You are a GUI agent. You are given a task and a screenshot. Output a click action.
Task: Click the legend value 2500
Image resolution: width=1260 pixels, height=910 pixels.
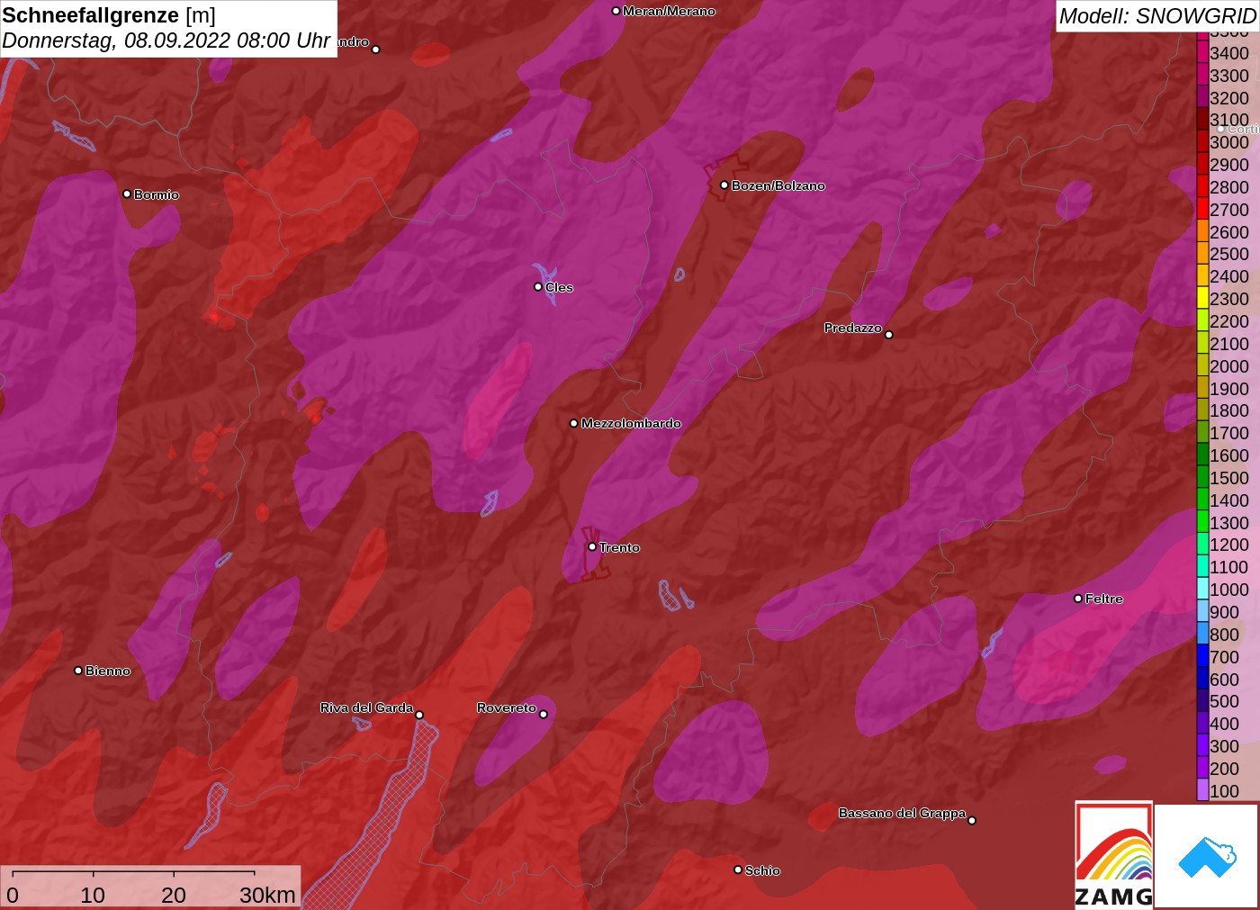(1229, 254)
